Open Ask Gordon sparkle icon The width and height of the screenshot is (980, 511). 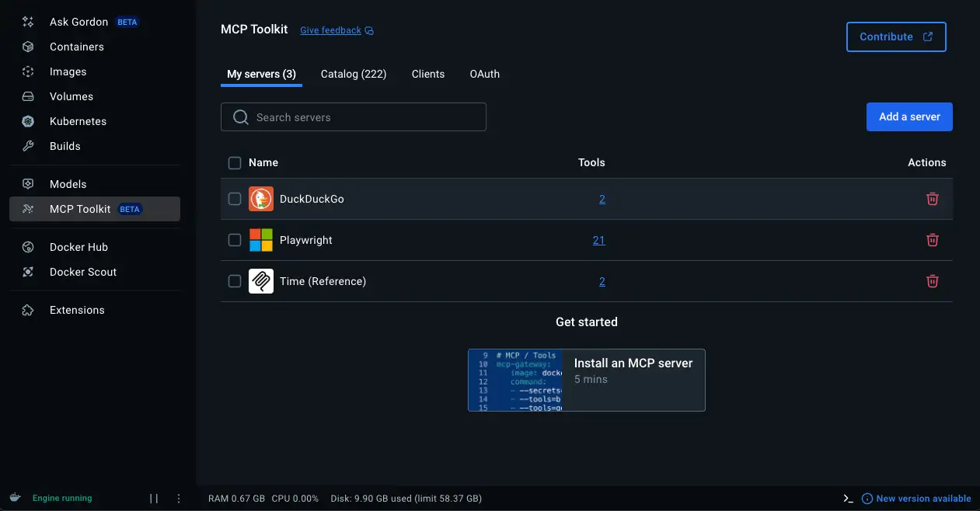(28, 22)
